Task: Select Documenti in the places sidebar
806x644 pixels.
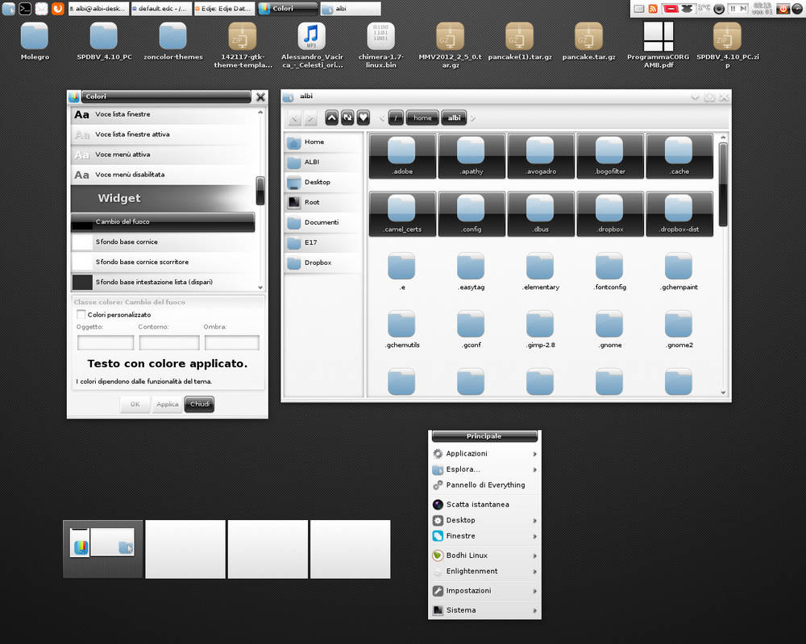Action: click(x=323, y=222)
